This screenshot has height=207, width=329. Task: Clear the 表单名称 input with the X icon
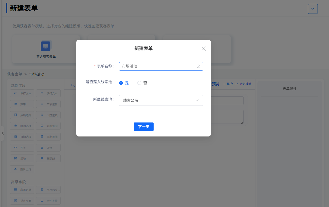(198, 66)
